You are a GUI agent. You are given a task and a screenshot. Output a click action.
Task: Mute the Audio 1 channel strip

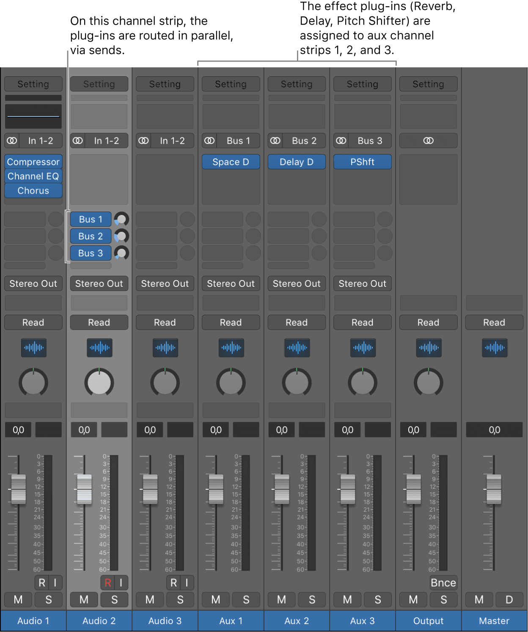[x=18, y=600]
